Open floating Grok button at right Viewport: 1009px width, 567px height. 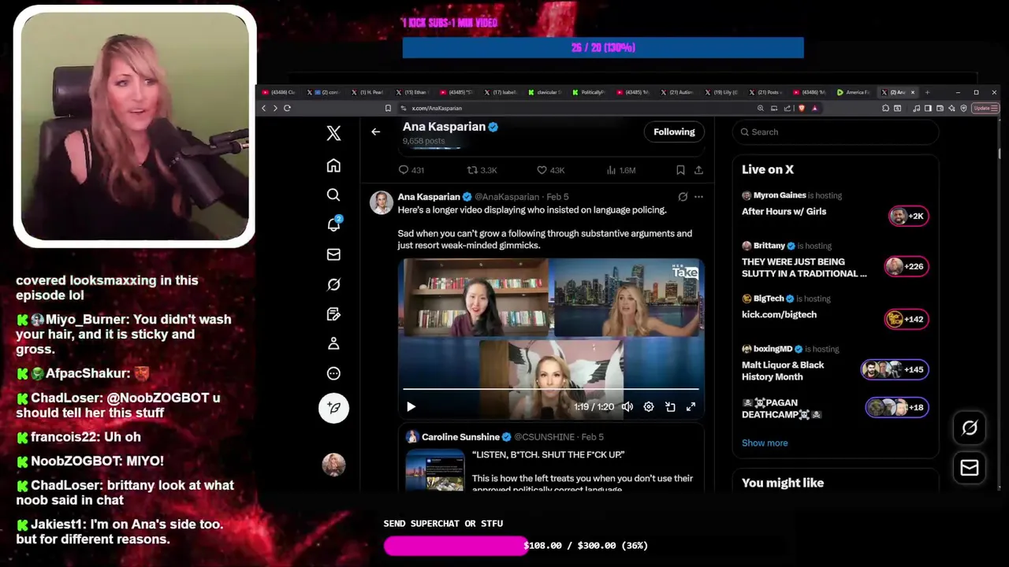[x=970, y=428]
